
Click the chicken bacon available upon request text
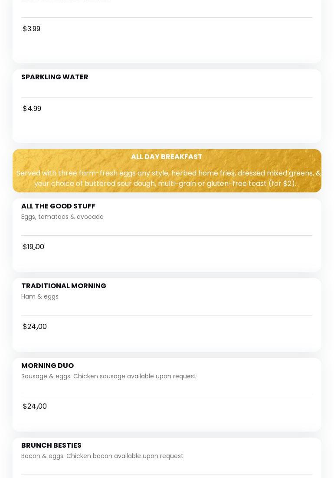coord(125,456)
